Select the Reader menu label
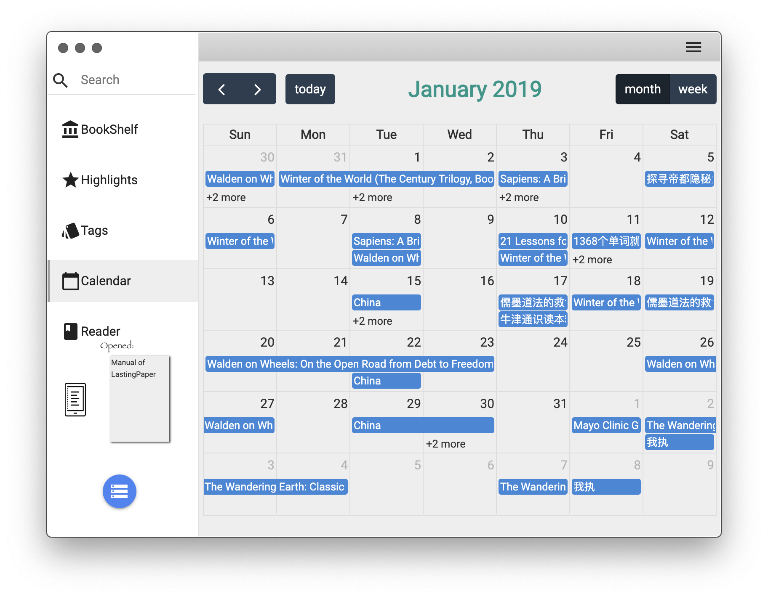Screen dimensions: 768x599 101,331
